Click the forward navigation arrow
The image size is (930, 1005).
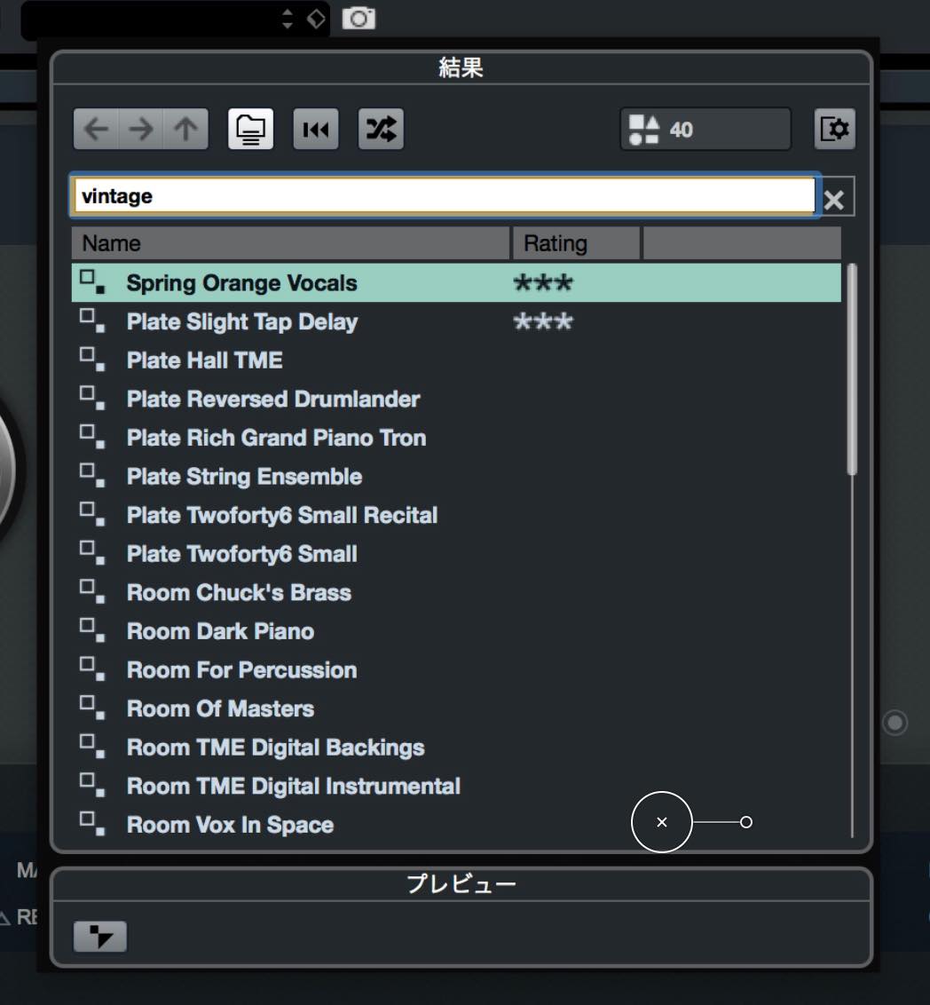(141, 130)
